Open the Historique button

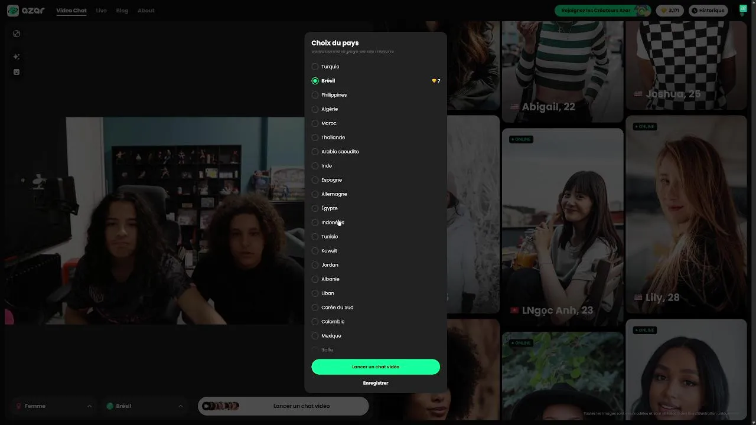(708, 11)
